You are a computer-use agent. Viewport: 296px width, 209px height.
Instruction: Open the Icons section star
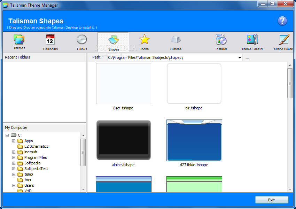145,39
